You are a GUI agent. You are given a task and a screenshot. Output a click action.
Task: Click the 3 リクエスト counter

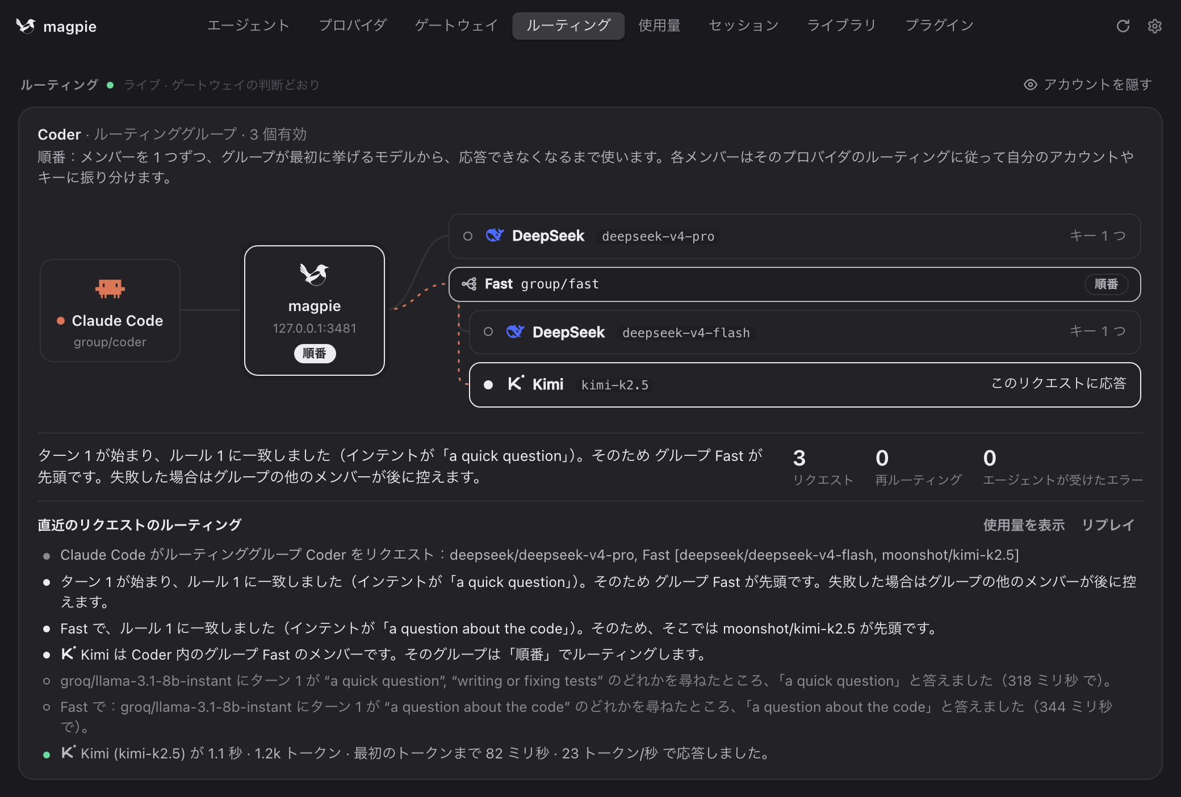(823, 467)
